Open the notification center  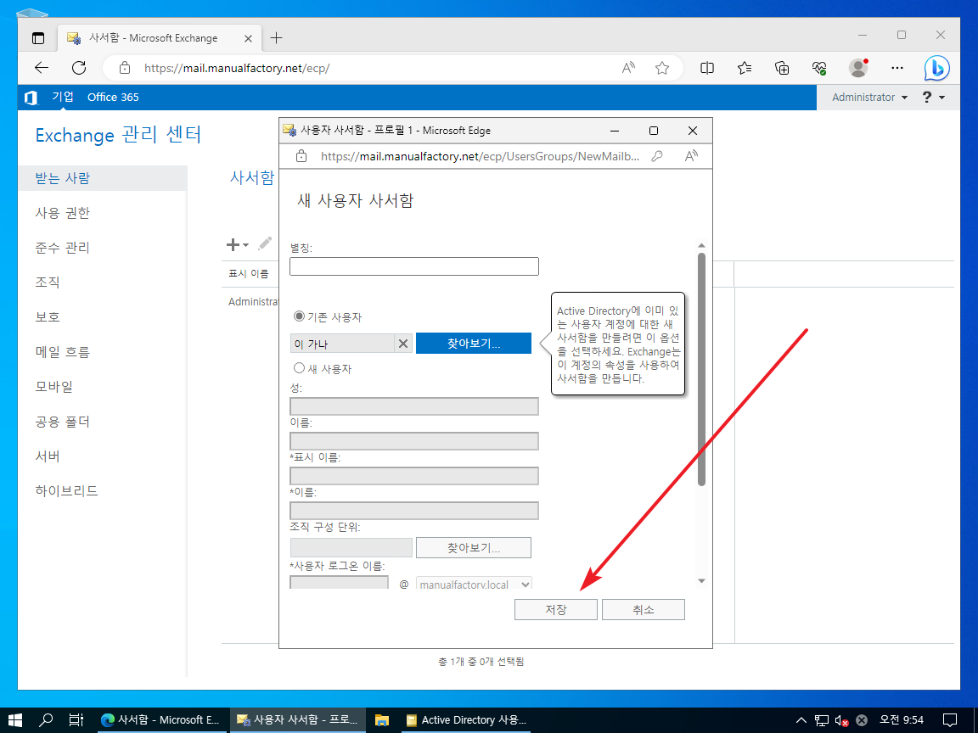click(950, 720)
